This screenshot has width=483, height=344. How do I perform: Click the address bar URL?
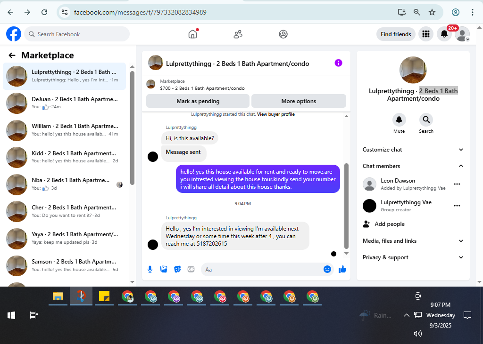click(140, 12)
